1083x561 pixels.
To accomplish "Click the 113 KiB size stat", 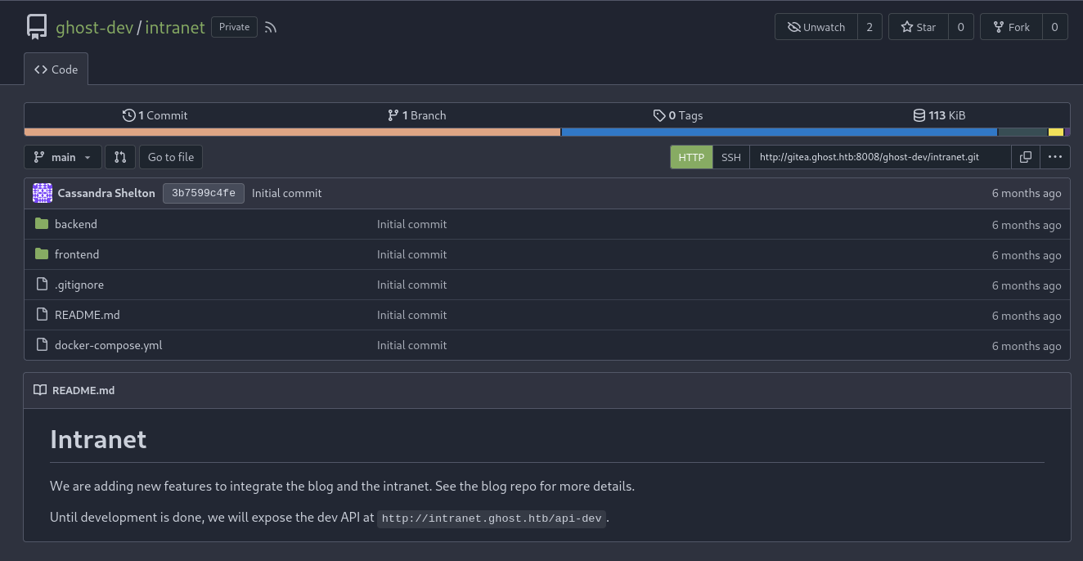I will click(940, 115).
